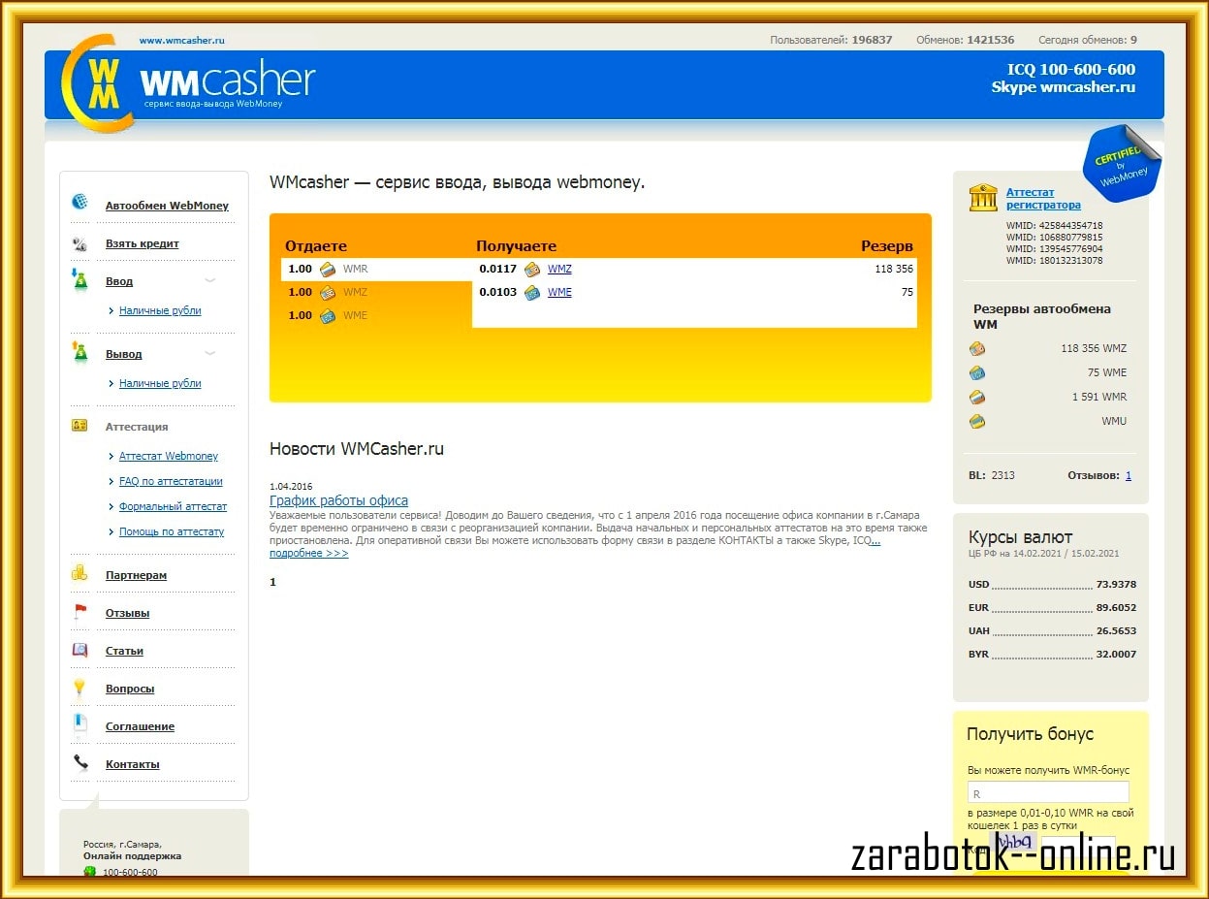Click the coins icon beside Партнерам
Viewport: 1209px width, 899px height.
tap(80, 574)
